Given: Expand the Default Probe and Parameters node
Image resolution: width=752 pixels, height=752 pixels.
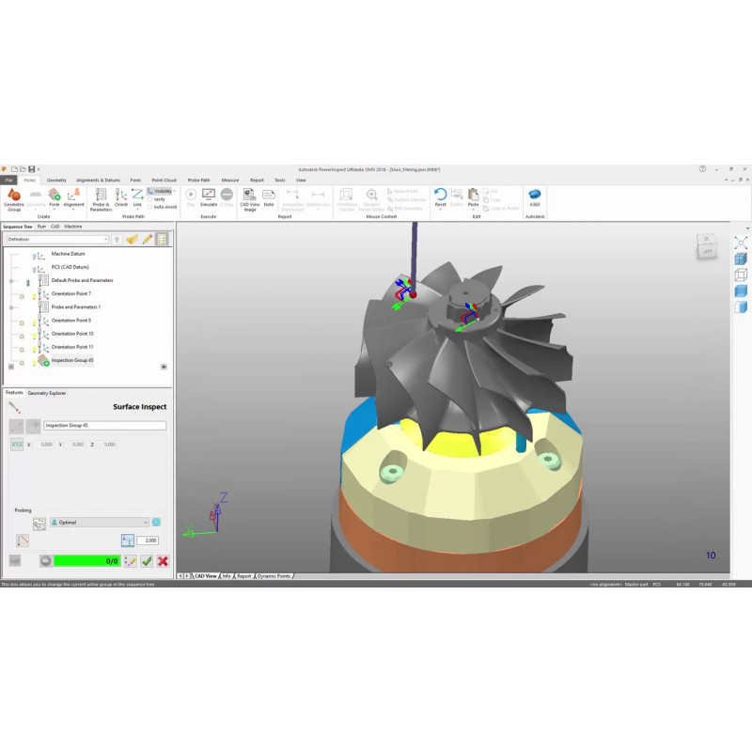Looking at the screenshot, I should point(11,281).
